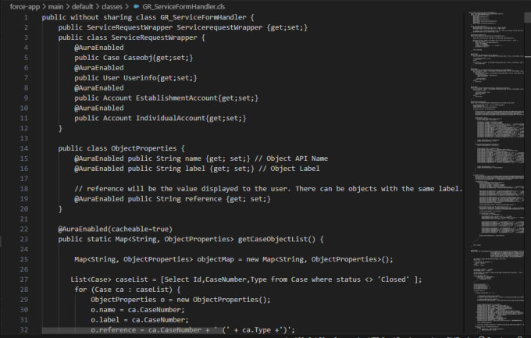Screen dimensions: 531x338
Task: Click the Apex file icon in breadcrumbs
Action: click(137, 6)
